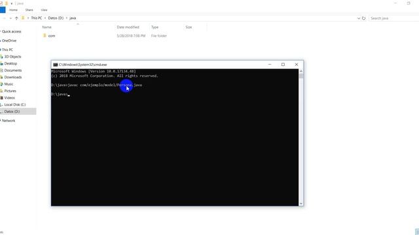Open the Share ribbon tab
The width and height of the screenshot is (419, 235).
coord(29,10)
